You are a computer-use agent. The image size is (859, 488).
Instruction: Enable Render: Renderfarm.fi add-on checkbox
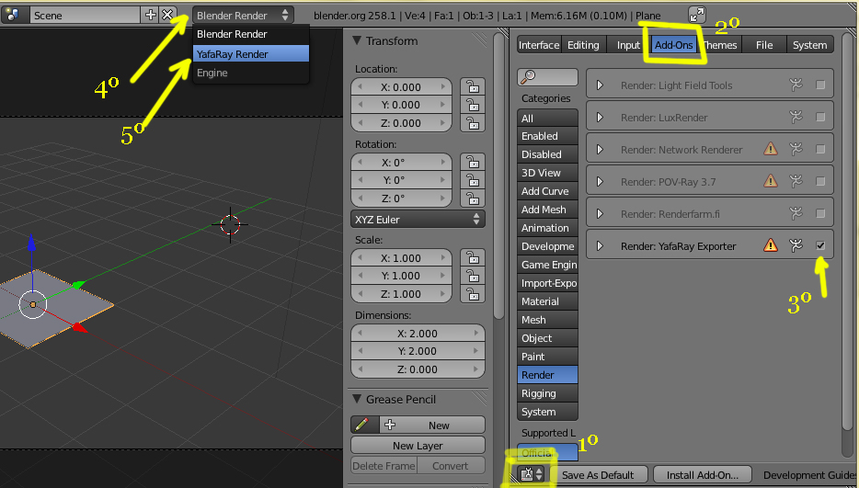[x=820, y=213]
